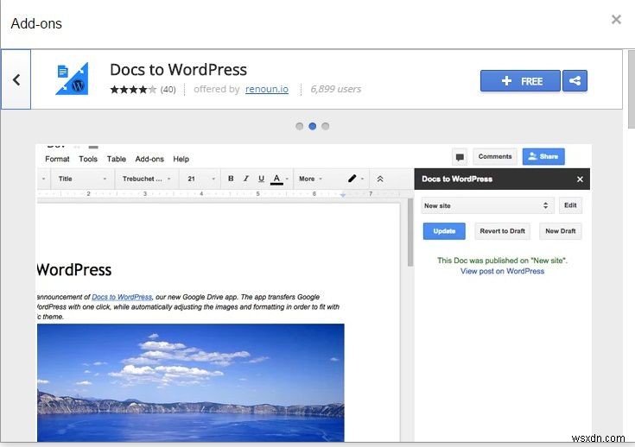The width and height of the screenshot is (635, 447).
Task: Click the published on New site message
Action: pyautogui.click(x=502, y=261)
